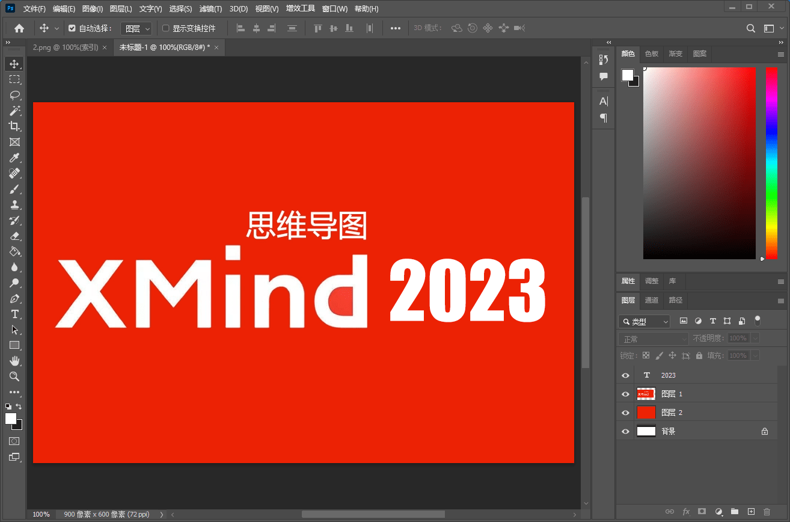
Task: Switch to the 色板 tab
Action: pyautogui.click(x=652, y=54)
